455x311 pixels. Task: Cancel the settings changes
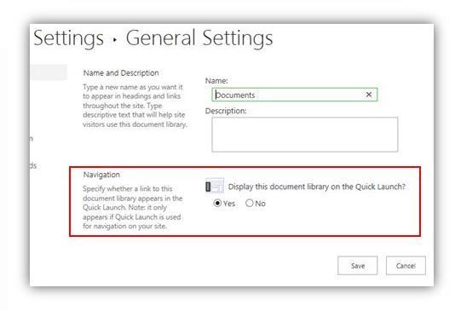[406, 266]
